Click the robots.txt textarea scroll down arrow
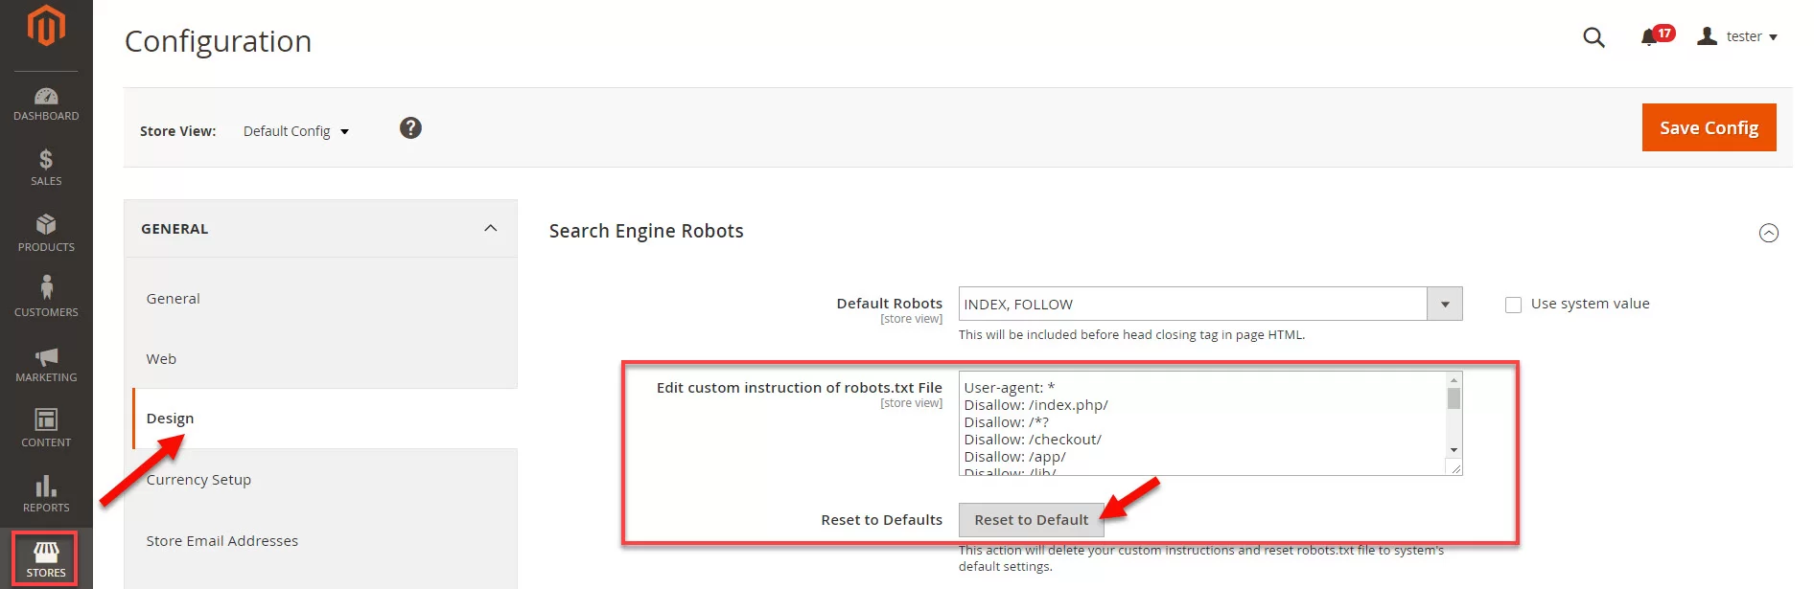1814x589 pixels. tap(1454, 450)
